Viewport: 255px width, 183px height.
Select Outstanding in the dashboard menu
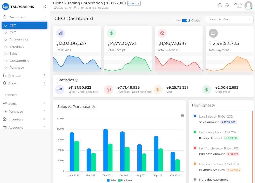19,61
